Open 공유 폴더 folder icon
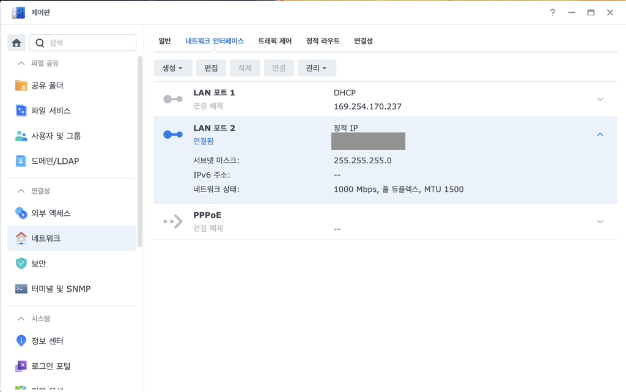The height and width of the screenshot is (392, 626). coord(21,86)
